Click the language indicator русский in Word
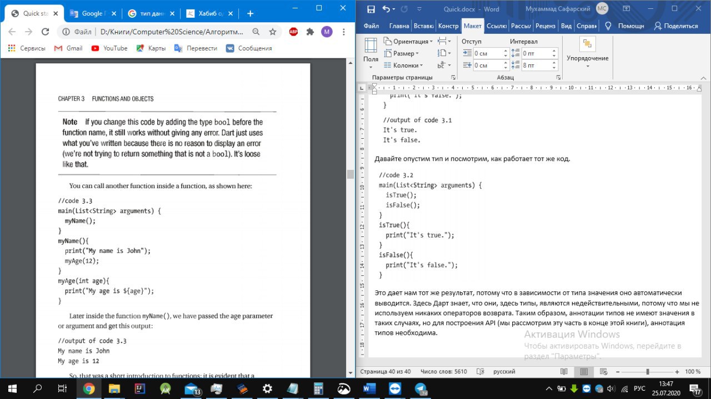 pos(504,371)
